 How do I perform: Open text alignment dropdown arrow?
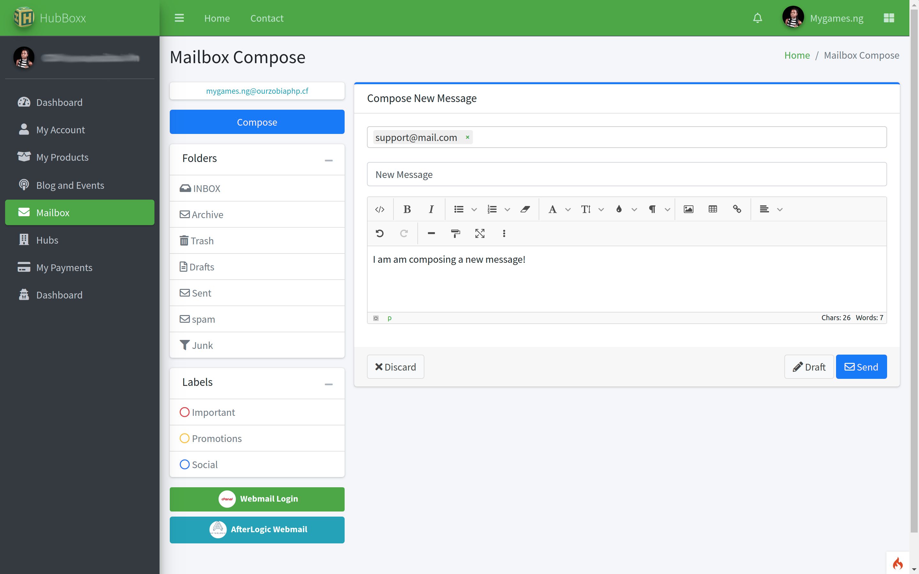point(780,210)
